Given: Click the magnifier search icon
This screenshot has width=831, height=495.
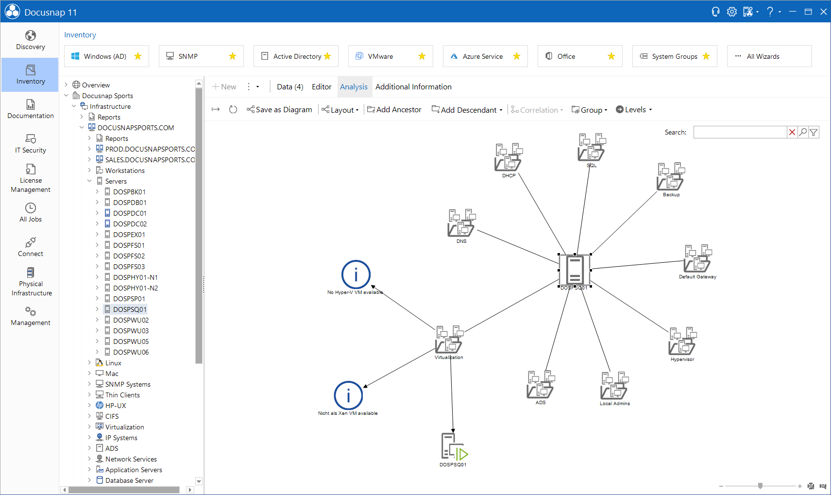Looking at the screenshot, I should [803, 132].
